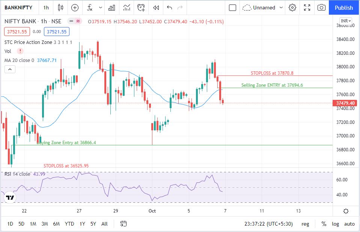This screenshot has height=232, width=360.
Task: Select the STOPLOSS at 37870.8 line label
Action: (x=272, y=73)
